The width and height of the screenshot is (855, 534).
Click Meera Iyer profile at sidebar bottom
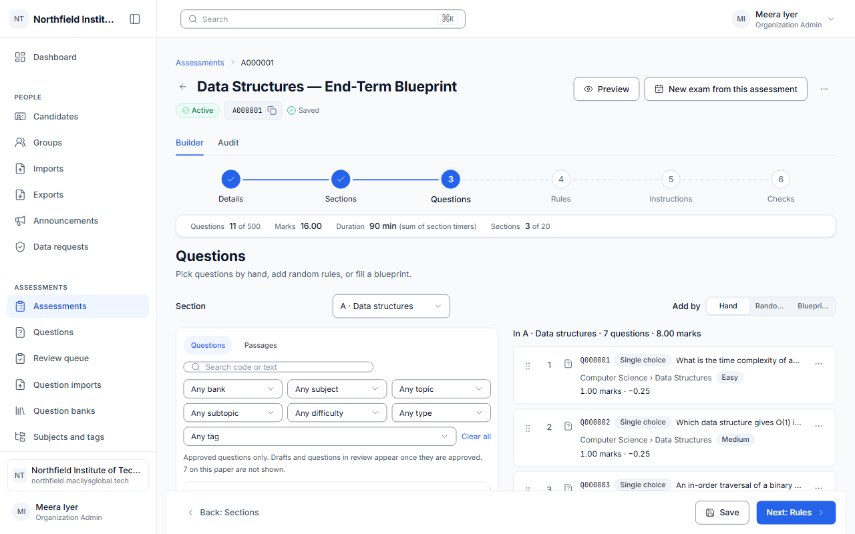coord(78,512)
